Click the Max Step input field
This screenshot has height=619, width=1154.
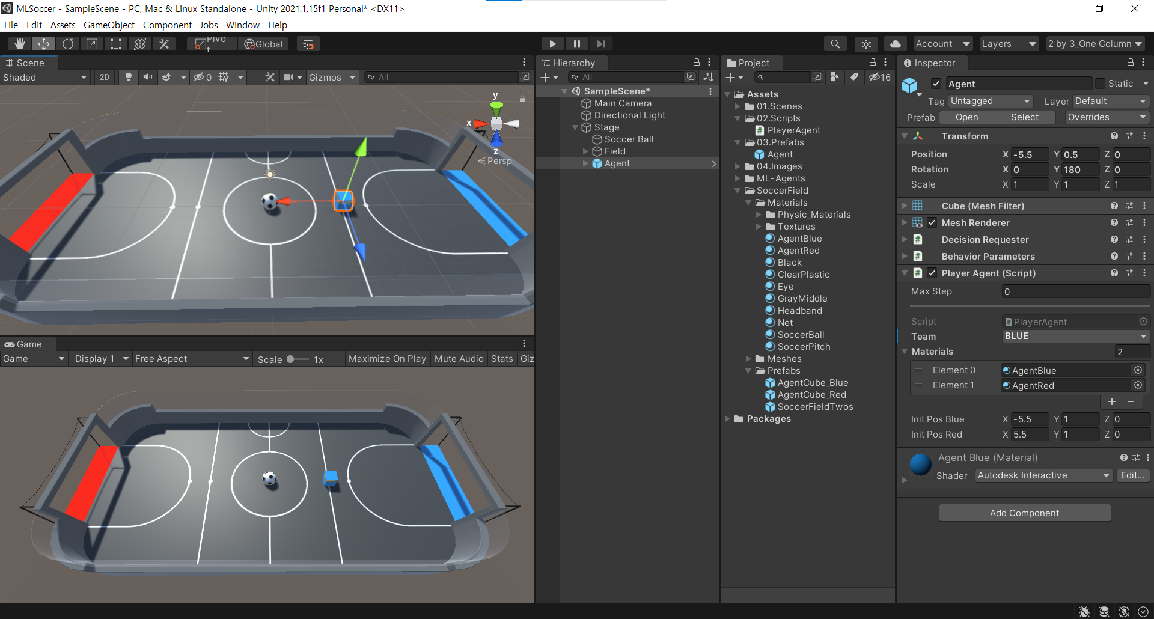tap(1076, 291)
